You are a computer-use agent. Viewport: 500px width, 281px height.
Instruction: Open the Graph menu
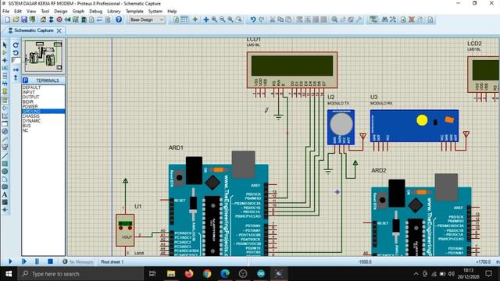78,11
